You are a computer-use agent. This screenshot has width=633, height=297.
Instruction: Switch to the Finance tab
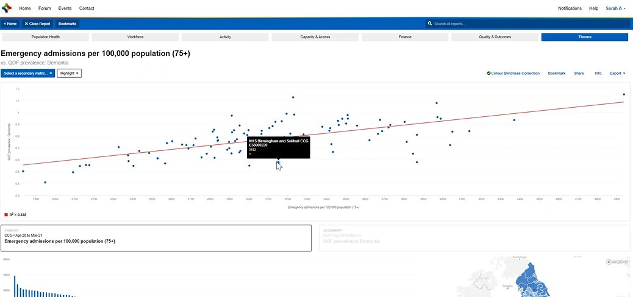pyautogui.click(x=405, y=37)
